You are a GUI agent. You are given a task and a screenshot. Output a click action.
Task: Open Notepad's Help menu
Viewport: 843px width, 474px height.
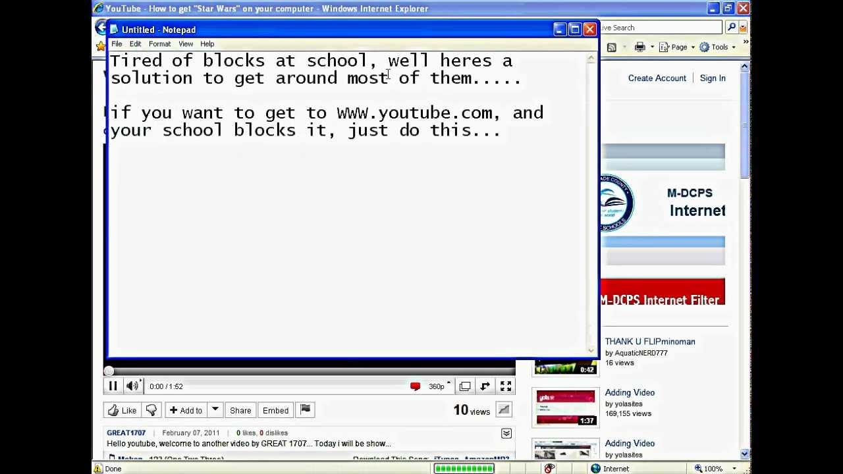207,44
